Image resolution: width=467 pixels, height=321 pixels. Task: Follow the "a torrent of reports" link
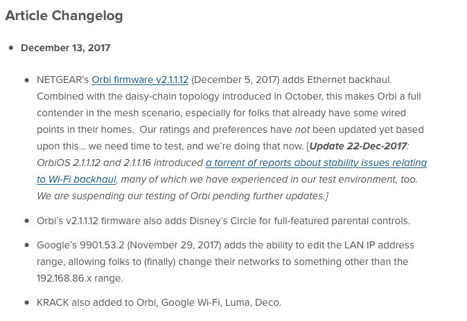coord(316,163)
